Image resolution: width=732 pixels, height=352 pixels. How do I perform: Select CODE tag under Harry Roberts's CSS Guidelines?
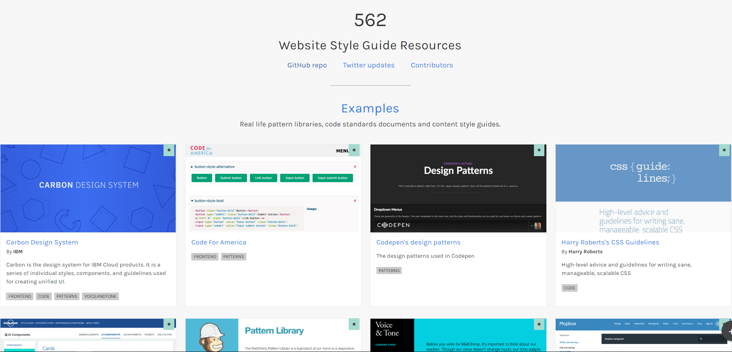(569, 288)
